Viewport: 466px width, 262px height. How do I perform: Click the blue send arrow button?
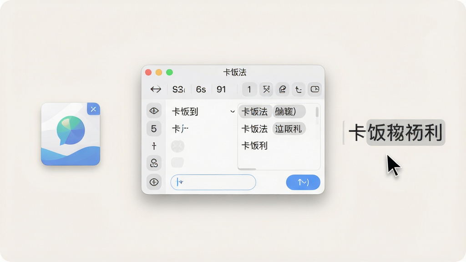tap(303, 182)
